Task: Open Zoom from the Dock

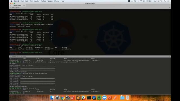Action: (104, 98)
